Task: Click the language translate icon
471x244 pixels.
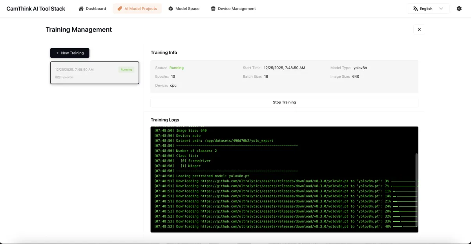Action: click(415, 9)
